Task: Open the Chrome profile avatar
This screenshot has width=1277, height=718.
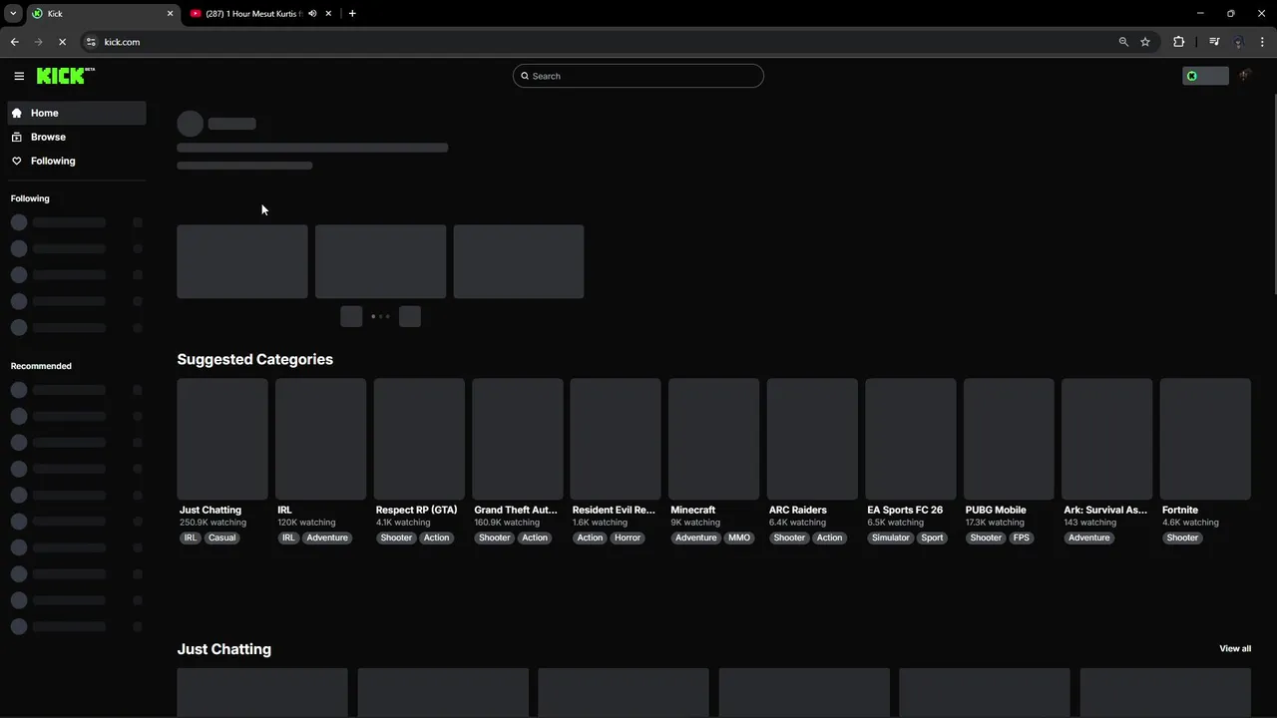Action: click(x=1238, y=42)
